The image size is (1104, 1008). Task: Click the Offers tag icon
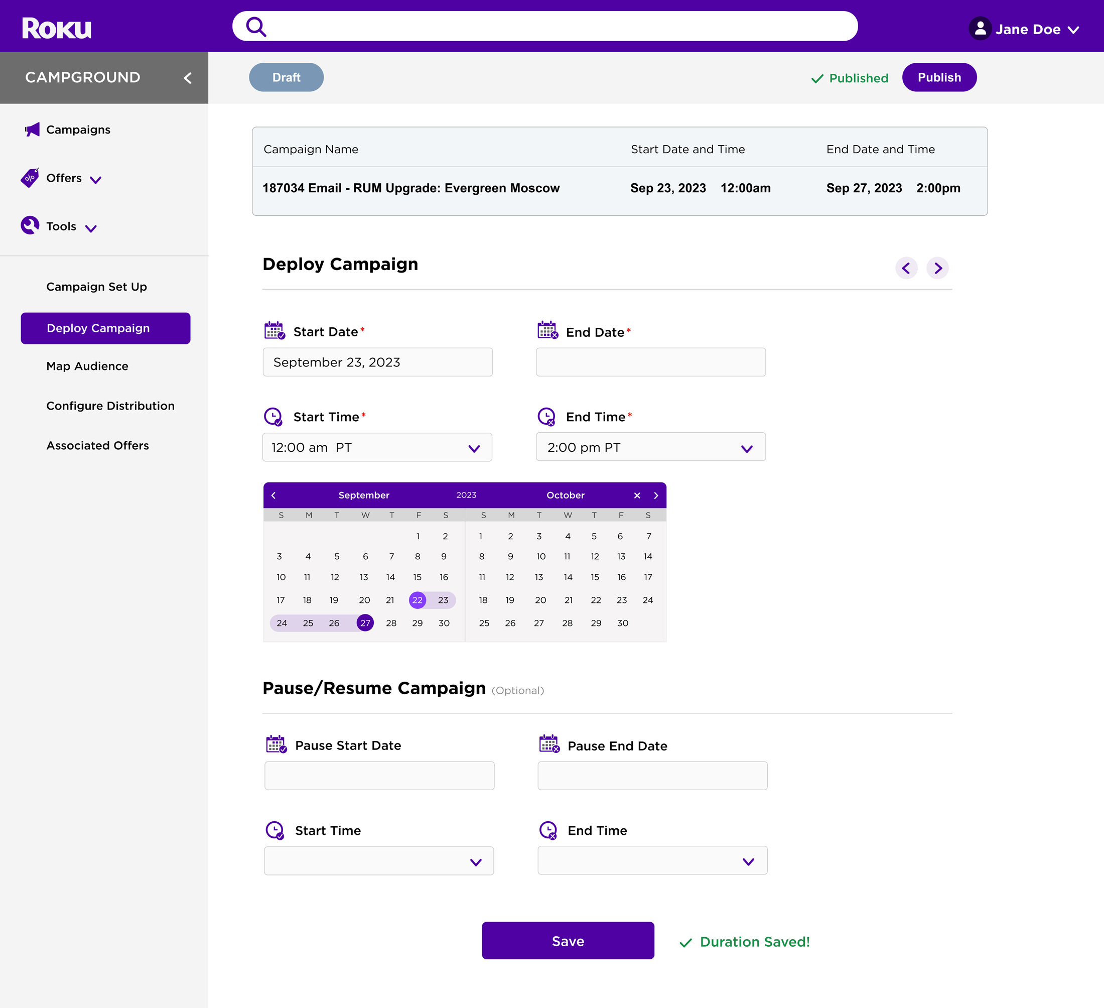tap(30, 178)
